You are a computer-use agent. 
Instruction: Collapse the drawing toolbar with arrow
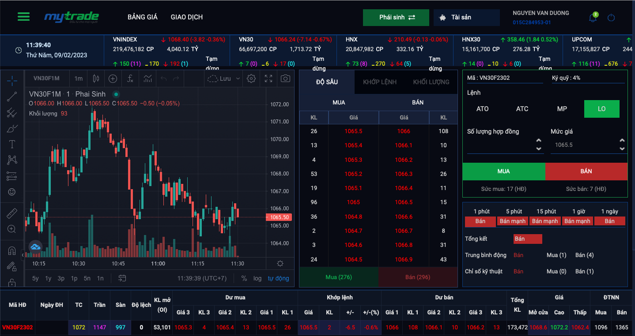pyautogui.click(x=23, y=254)
